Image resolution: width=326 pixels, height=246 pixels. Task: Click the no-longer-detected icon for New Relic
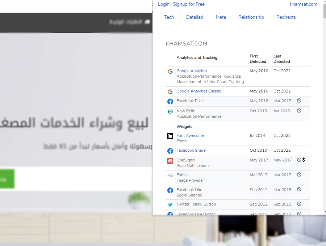299,111
